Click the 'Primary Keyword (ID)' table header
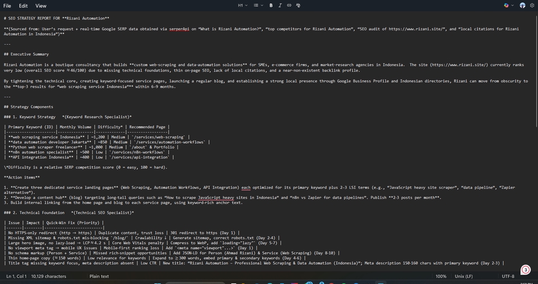 pos(30,127)
